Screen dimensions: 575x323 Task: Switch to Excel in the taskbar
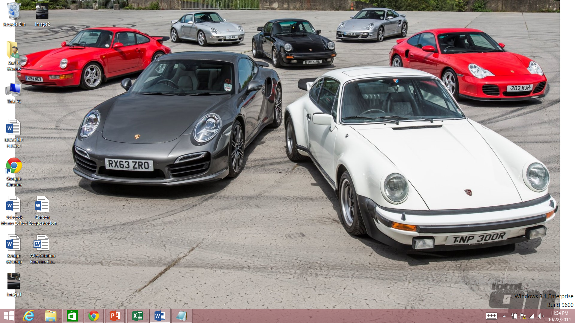click(x=137, y=316)
